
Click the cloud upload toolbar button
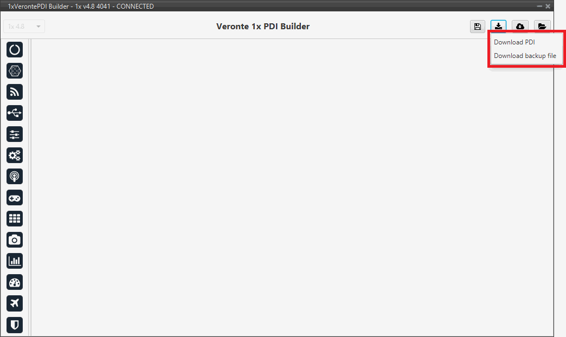tap(520, 27)
